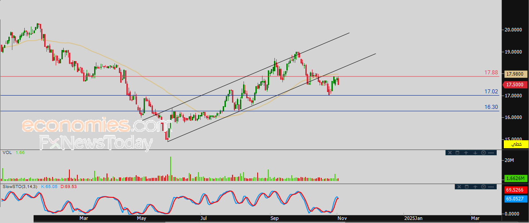Open more options for SlowSTO panel
529x223 pixels.
coord(491,187)
